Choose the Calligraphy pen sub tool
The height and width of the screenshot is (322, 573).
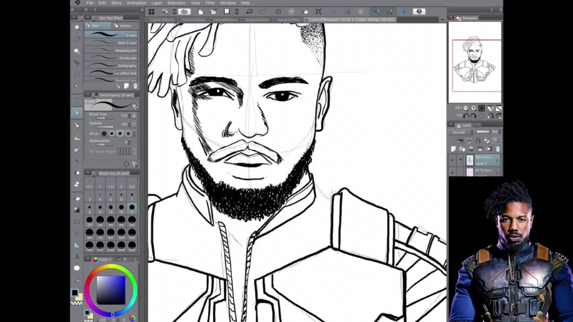[111, 66]
